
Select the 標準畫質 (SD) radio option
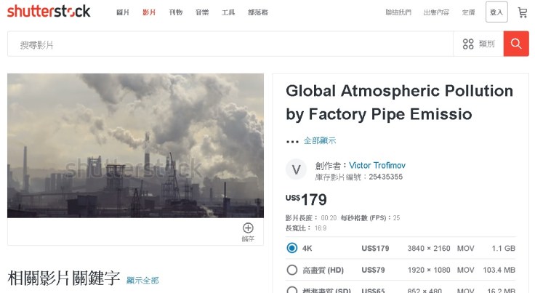[x=292, y=290]
